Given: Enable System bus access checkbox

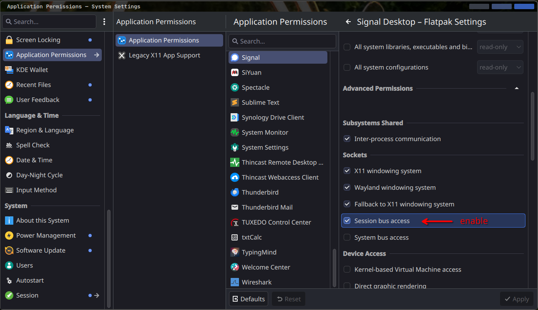Looking at the screenshot, I should point(347,238).
